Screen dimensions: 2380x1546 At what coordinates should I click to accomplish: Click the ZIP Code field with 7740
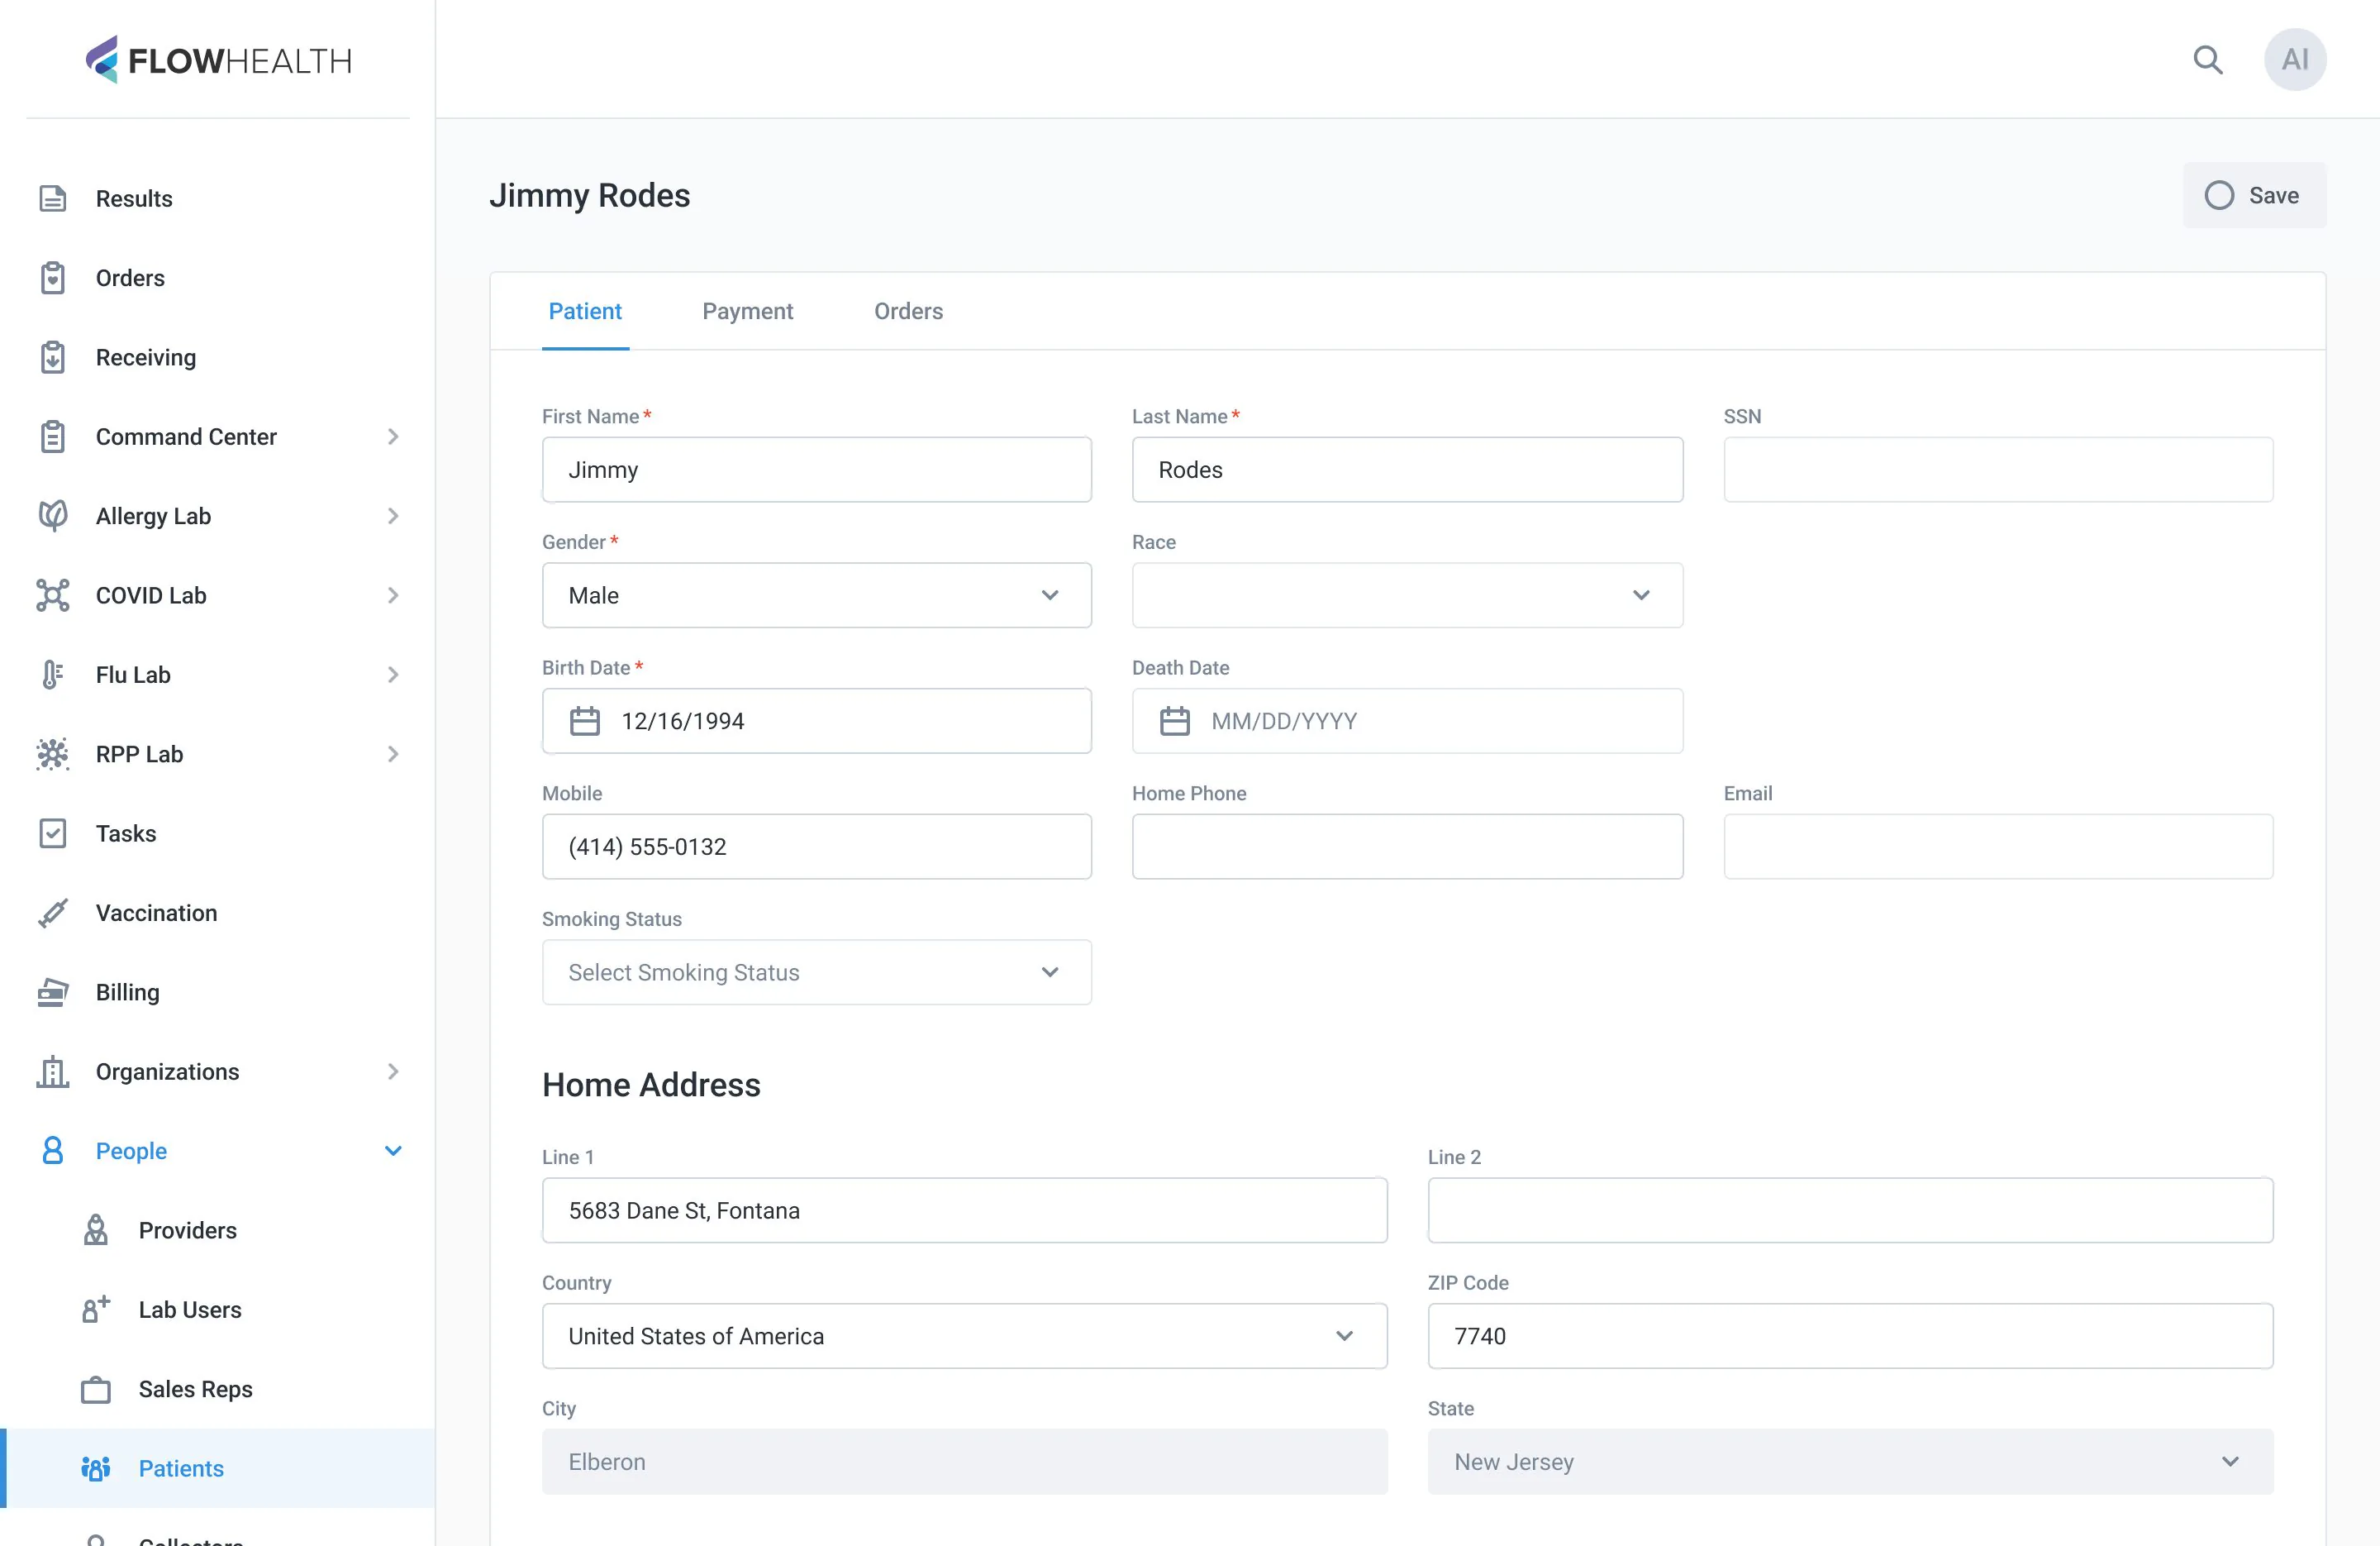[x=1850, y=1336]
